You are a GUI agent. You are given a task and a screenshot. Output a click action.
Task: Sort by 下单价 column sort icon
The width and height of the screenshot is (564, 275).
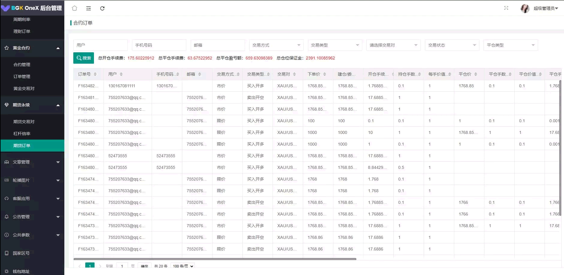point(325,74)
